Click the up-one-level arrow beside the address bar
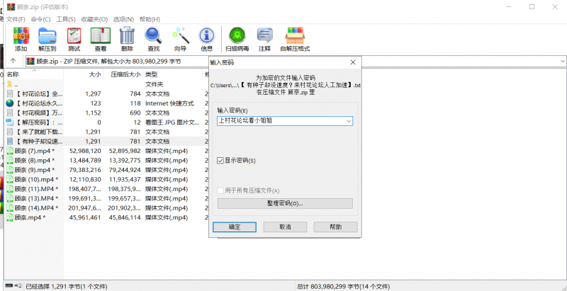 [13, 61]
